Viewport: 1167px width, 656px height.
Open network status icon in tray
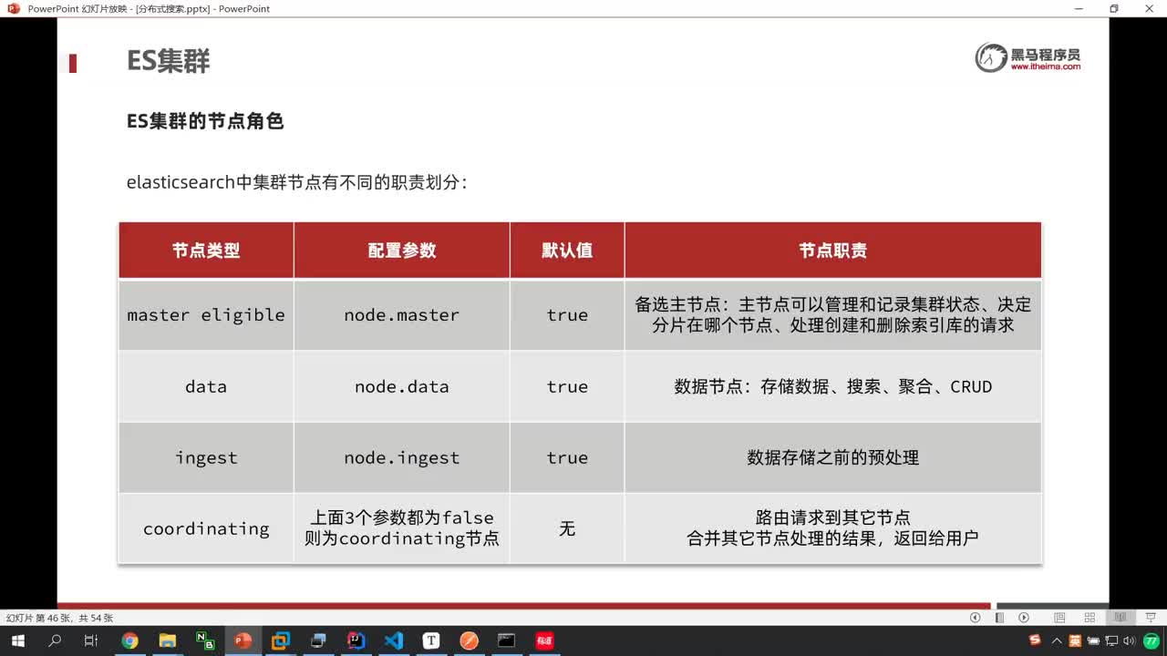pyautogui.click(x=1113, y=641)
